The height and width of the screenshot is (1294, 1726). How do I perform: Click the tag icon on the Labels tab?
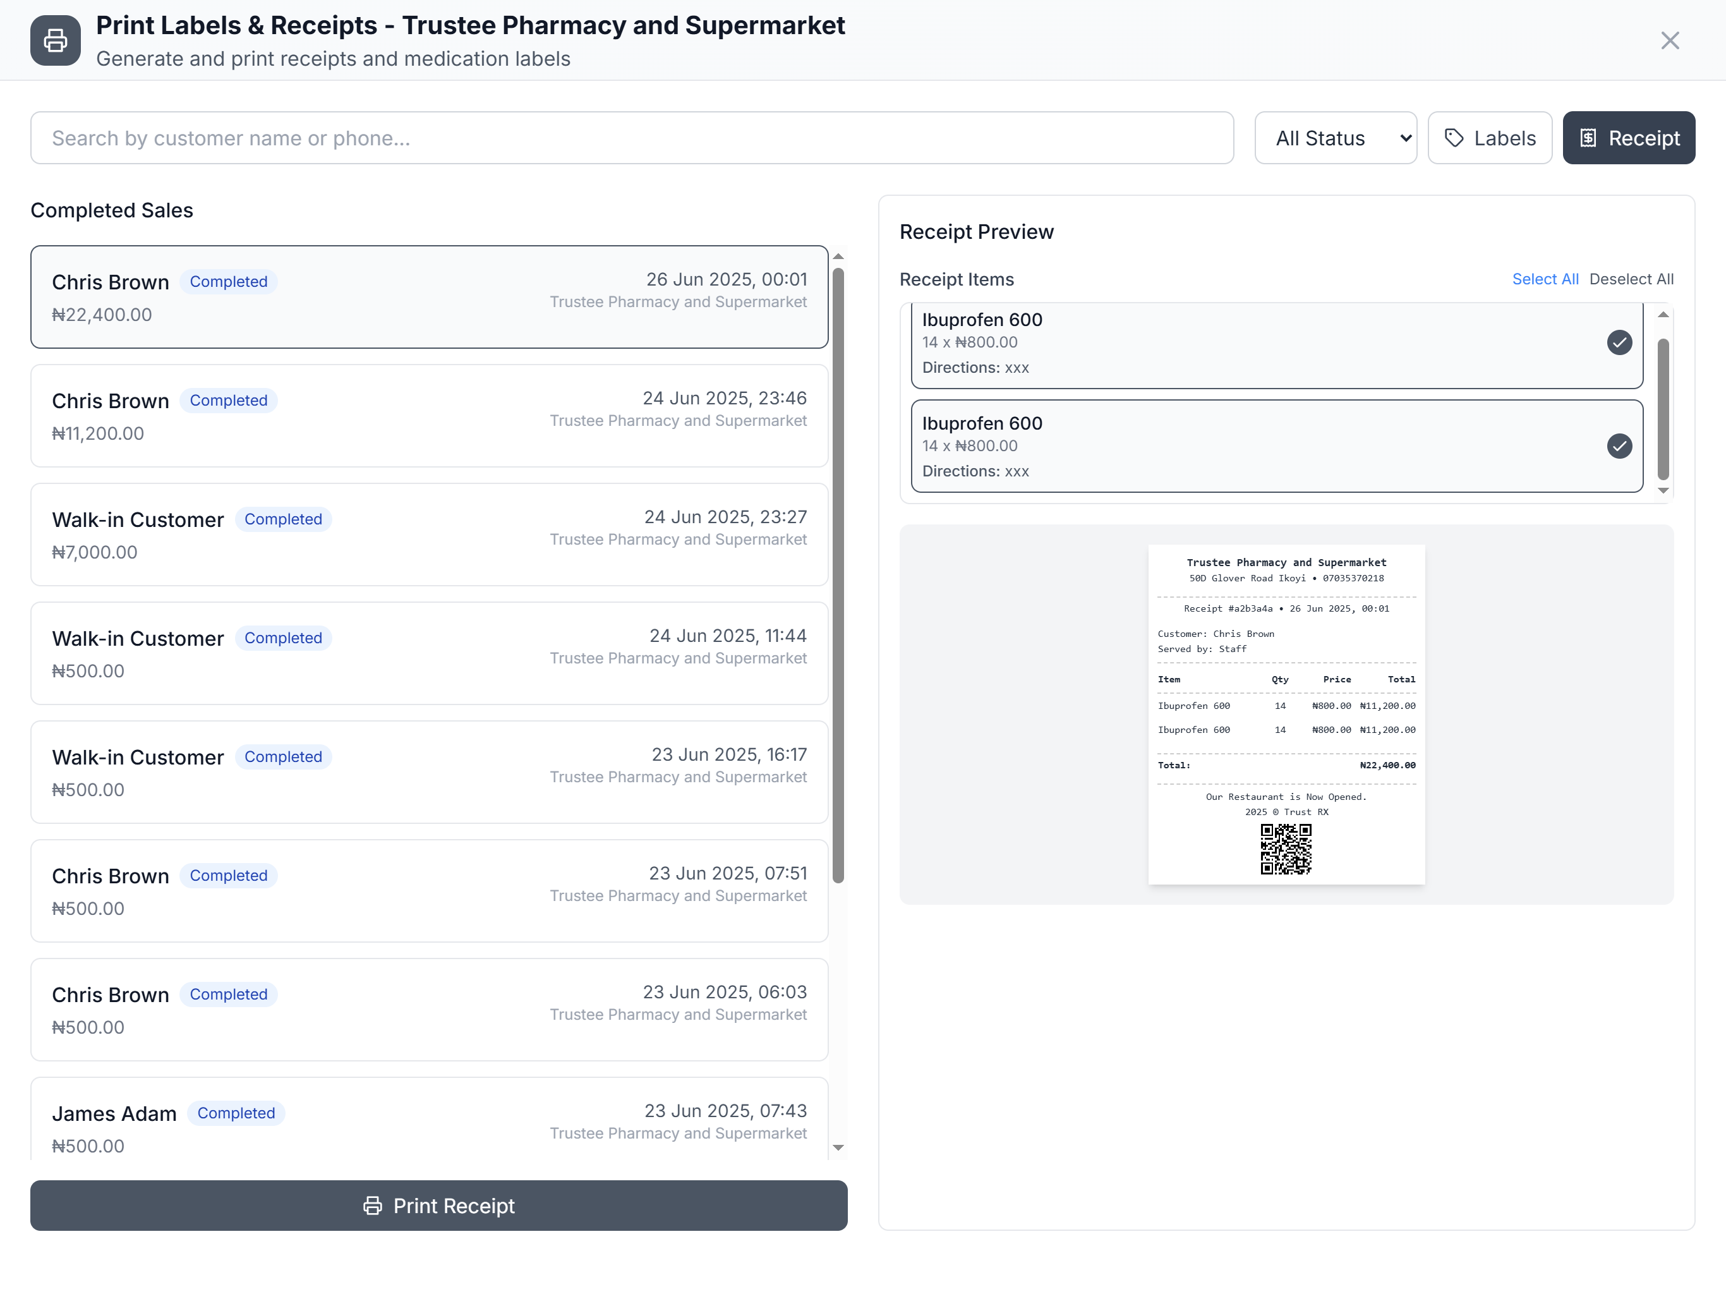point(1454,138)
